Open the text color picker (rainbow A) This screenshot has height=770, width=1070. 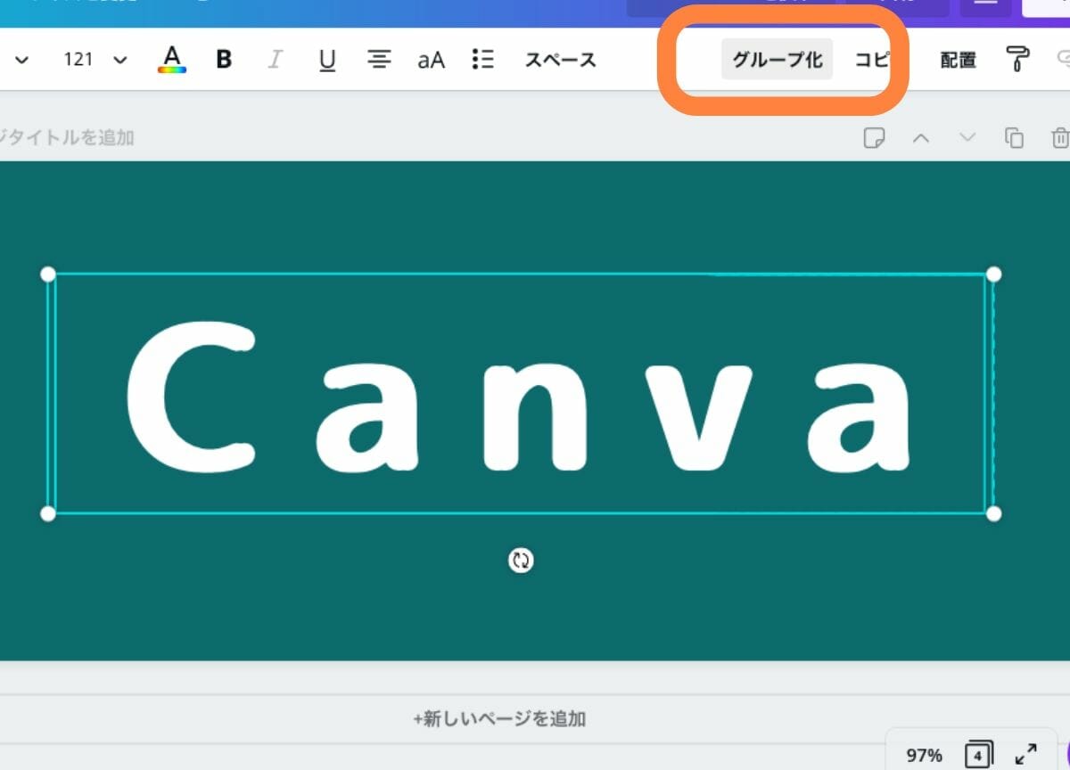click(x=172, y=59)
